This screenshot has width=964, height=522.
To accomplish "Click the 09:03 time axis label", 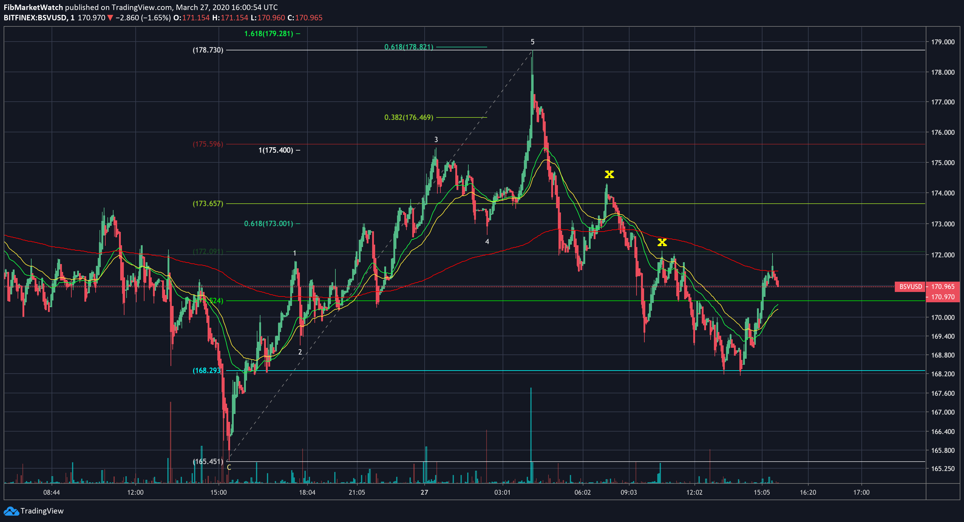I will pyautogui.click(x=629, y=493).
